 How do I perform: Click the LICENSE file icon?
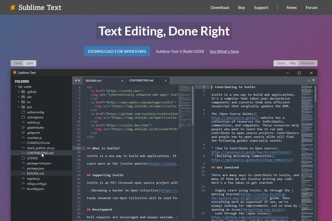[x=23, y=158]
